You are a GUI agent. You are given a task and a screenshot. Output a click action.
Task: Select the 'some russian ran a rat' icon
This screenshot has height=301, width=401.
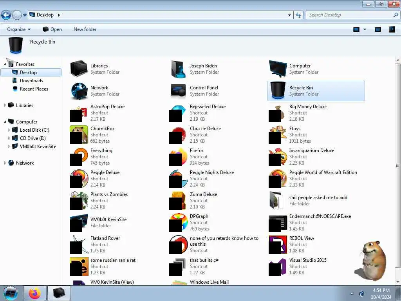point(79,267)
